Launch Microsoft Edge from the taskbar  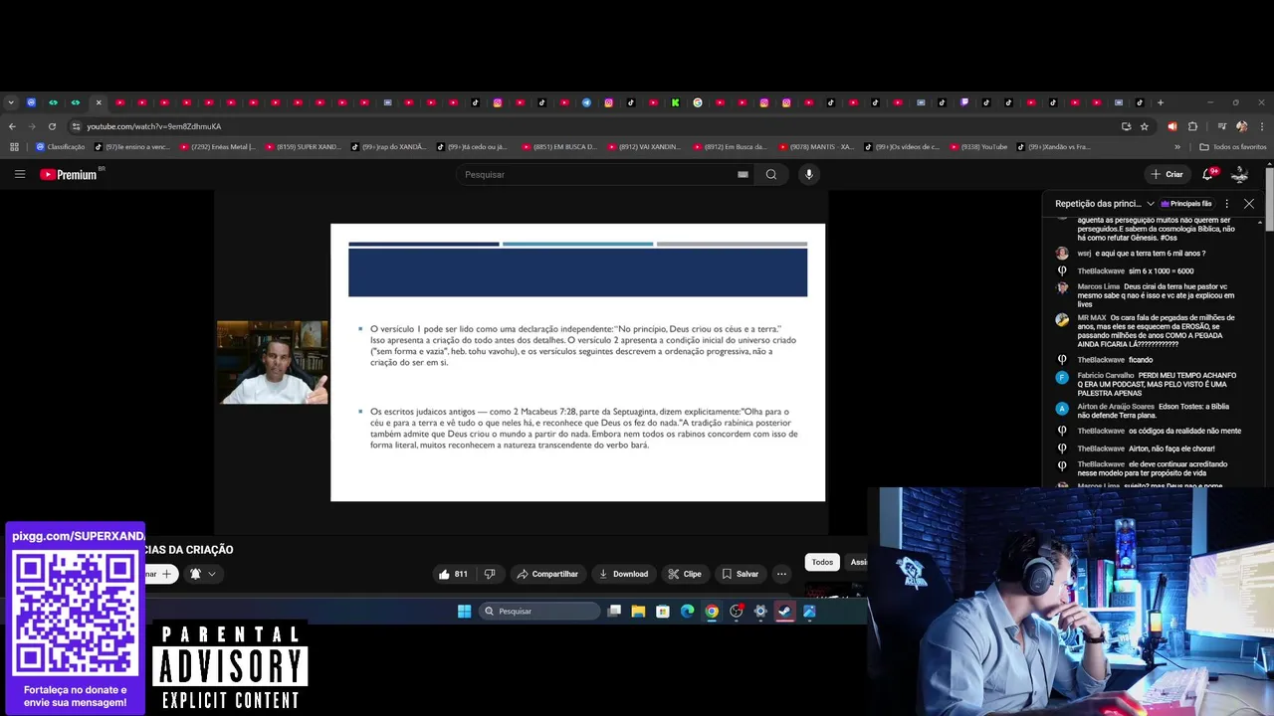[x=687, y=612]
